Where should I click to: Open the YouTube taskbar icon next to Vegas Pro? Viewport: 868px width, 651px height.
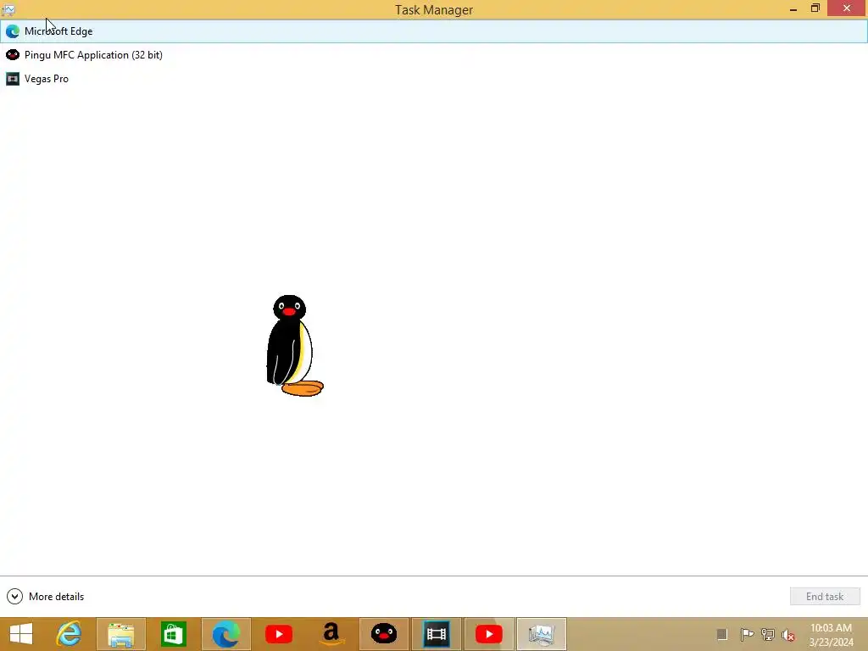[489, 634]
